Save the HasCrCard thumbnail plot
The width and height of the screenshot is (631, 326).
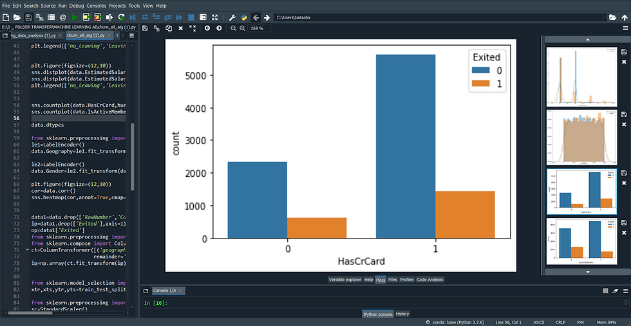coord(624,173)
